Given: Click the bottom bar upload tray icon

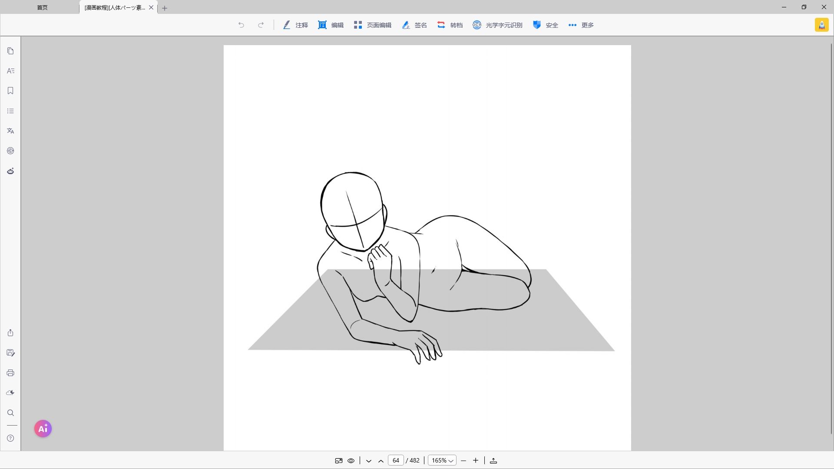Looking at the screenshot, I should point(493,460).
